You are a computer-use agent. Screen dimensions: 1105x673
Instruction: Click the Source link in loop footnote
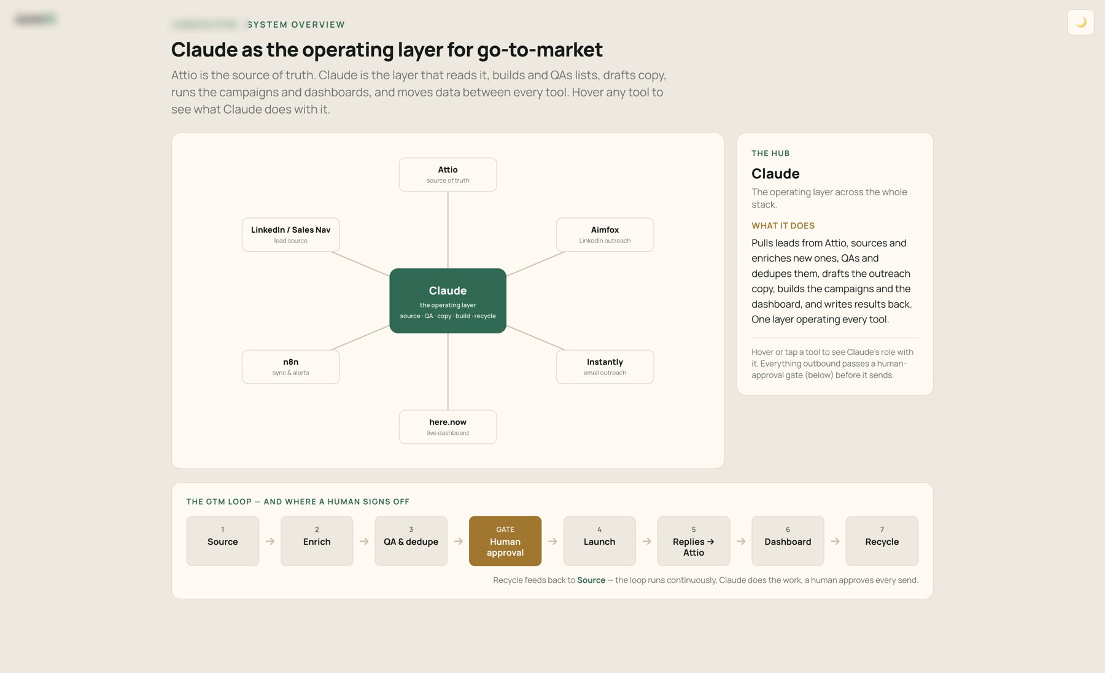[x=591, y=580]
